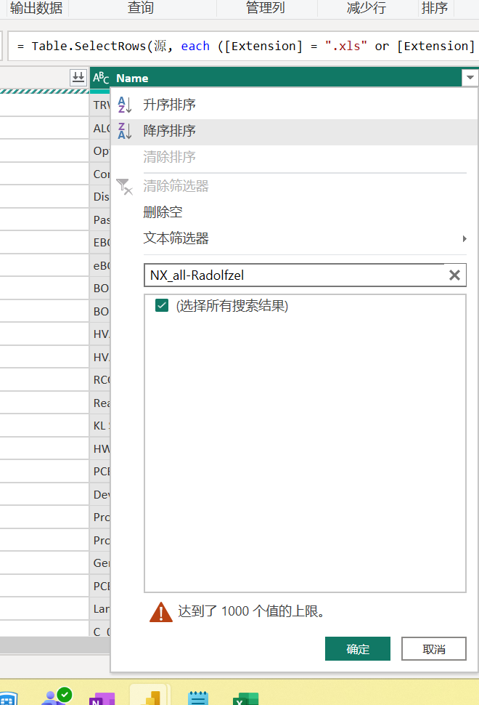
Task: Click the 排序 ribbon group label
Action: tap(435, 8)
